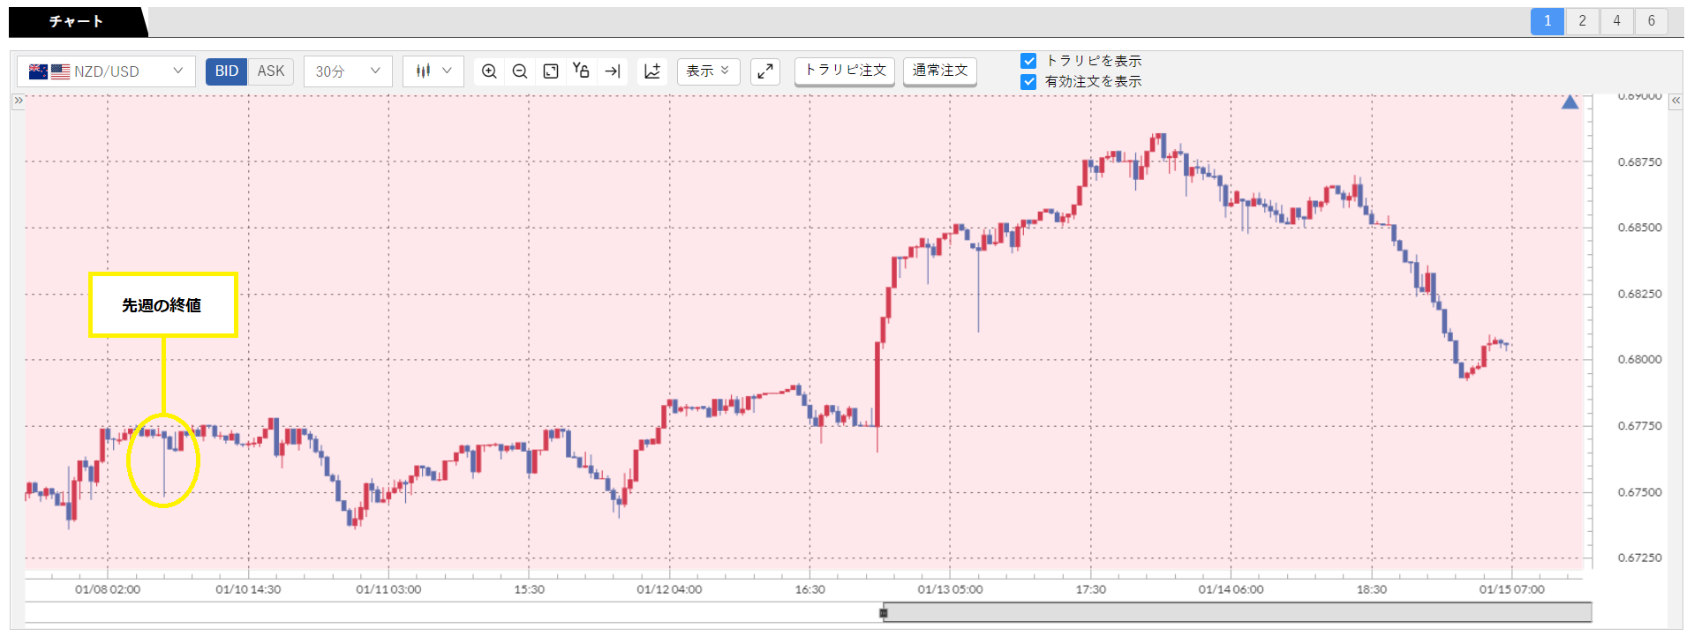The width and height of the screenshot is (1694, 636).
Task: Open the 30分 timeframe dropdown
Action: [x=348, y=71]
